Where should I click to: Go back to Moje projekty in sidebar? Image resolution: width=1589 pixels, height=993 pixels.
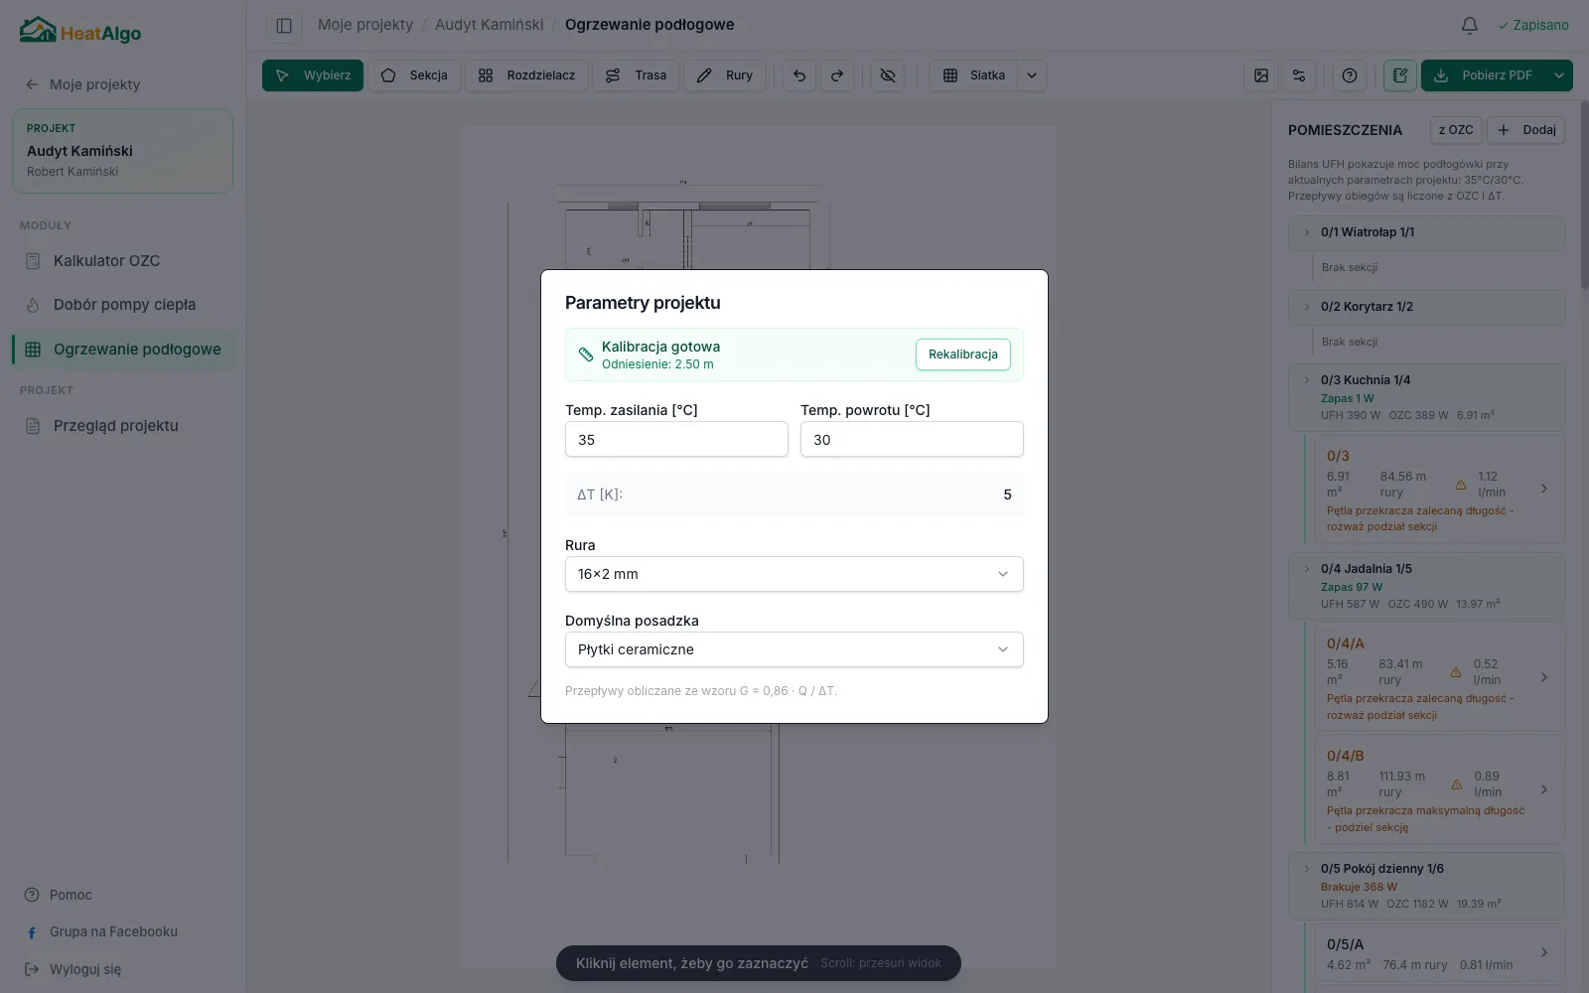(x=83, y=84)
